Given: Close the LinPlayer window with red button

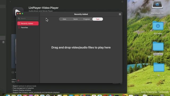Looking at the screenshot, I should pyautogui.click(x=18, y=14).
